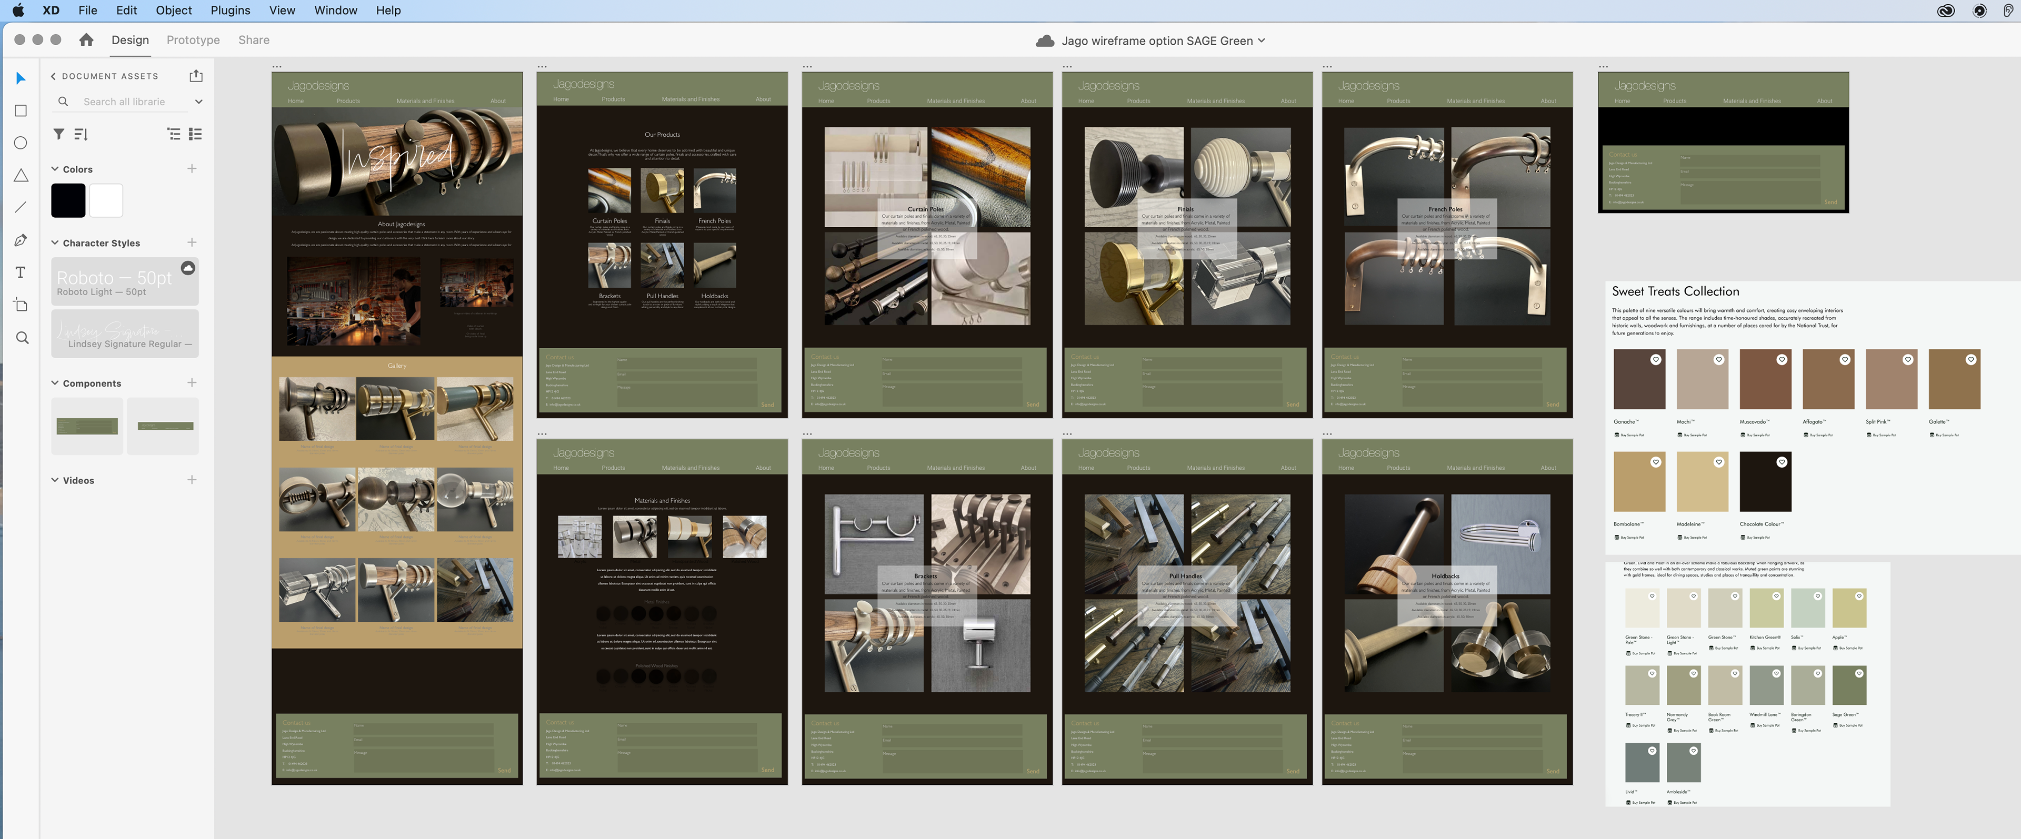Click the circular disc menu bar icon
Screen dimensions: 2021x839
pos(1980,10)
